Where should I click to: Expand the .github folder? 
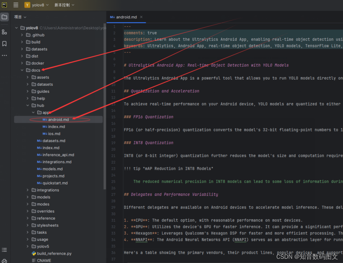coord(22,35)
